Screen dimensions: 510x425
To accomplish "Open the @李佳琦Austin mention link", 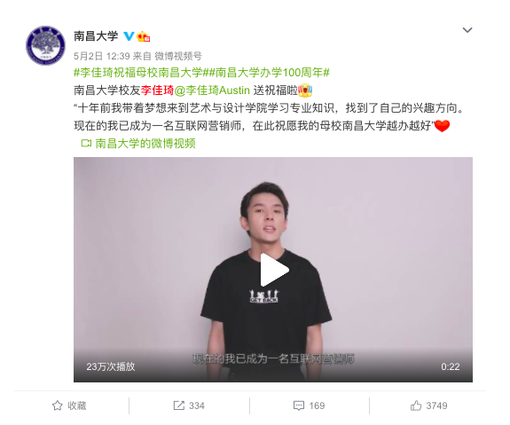I will click(212, 91).
